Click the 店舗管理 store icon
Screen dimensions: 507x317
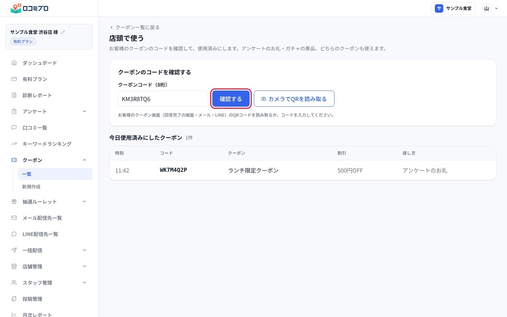coord(14,266)
